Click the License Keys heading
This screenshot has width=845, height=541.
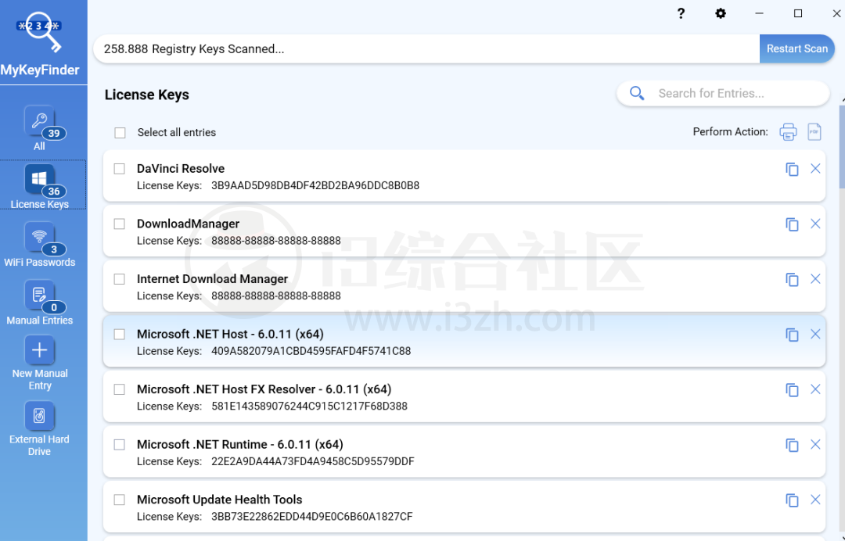point(146,95)
